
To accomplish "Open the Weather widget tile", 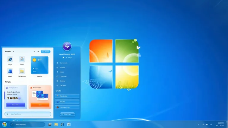I will pyautogui.click(x=39, y=65).
